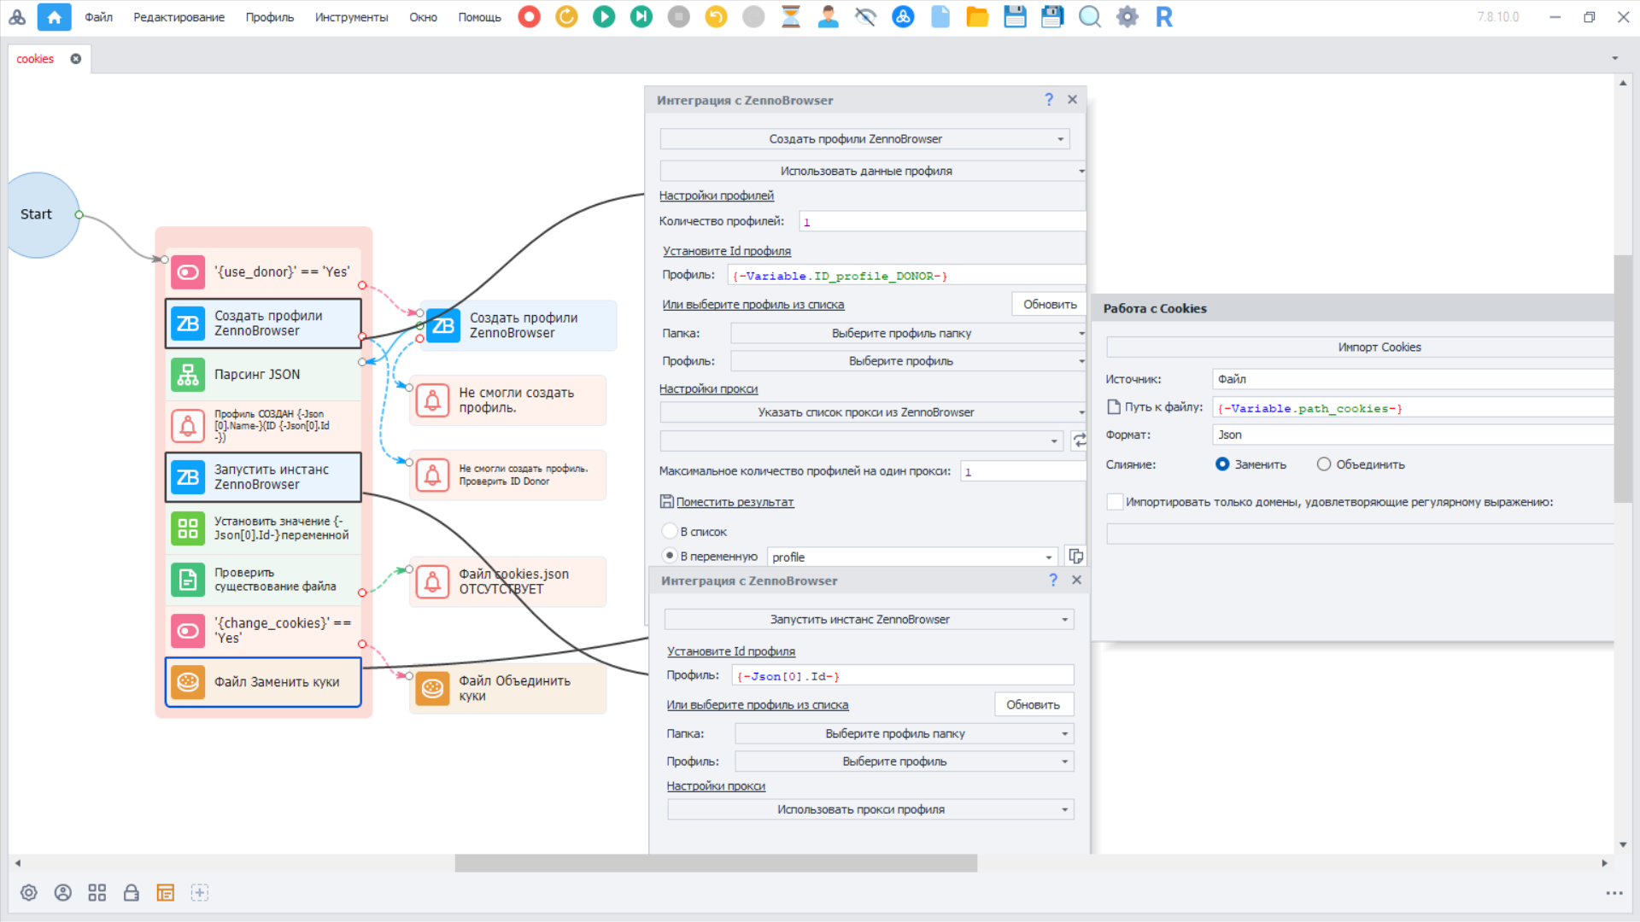This screenshot has width=1640, height=922.
Task: Select the 'В переменную' radio option
Action: [670, 556]
